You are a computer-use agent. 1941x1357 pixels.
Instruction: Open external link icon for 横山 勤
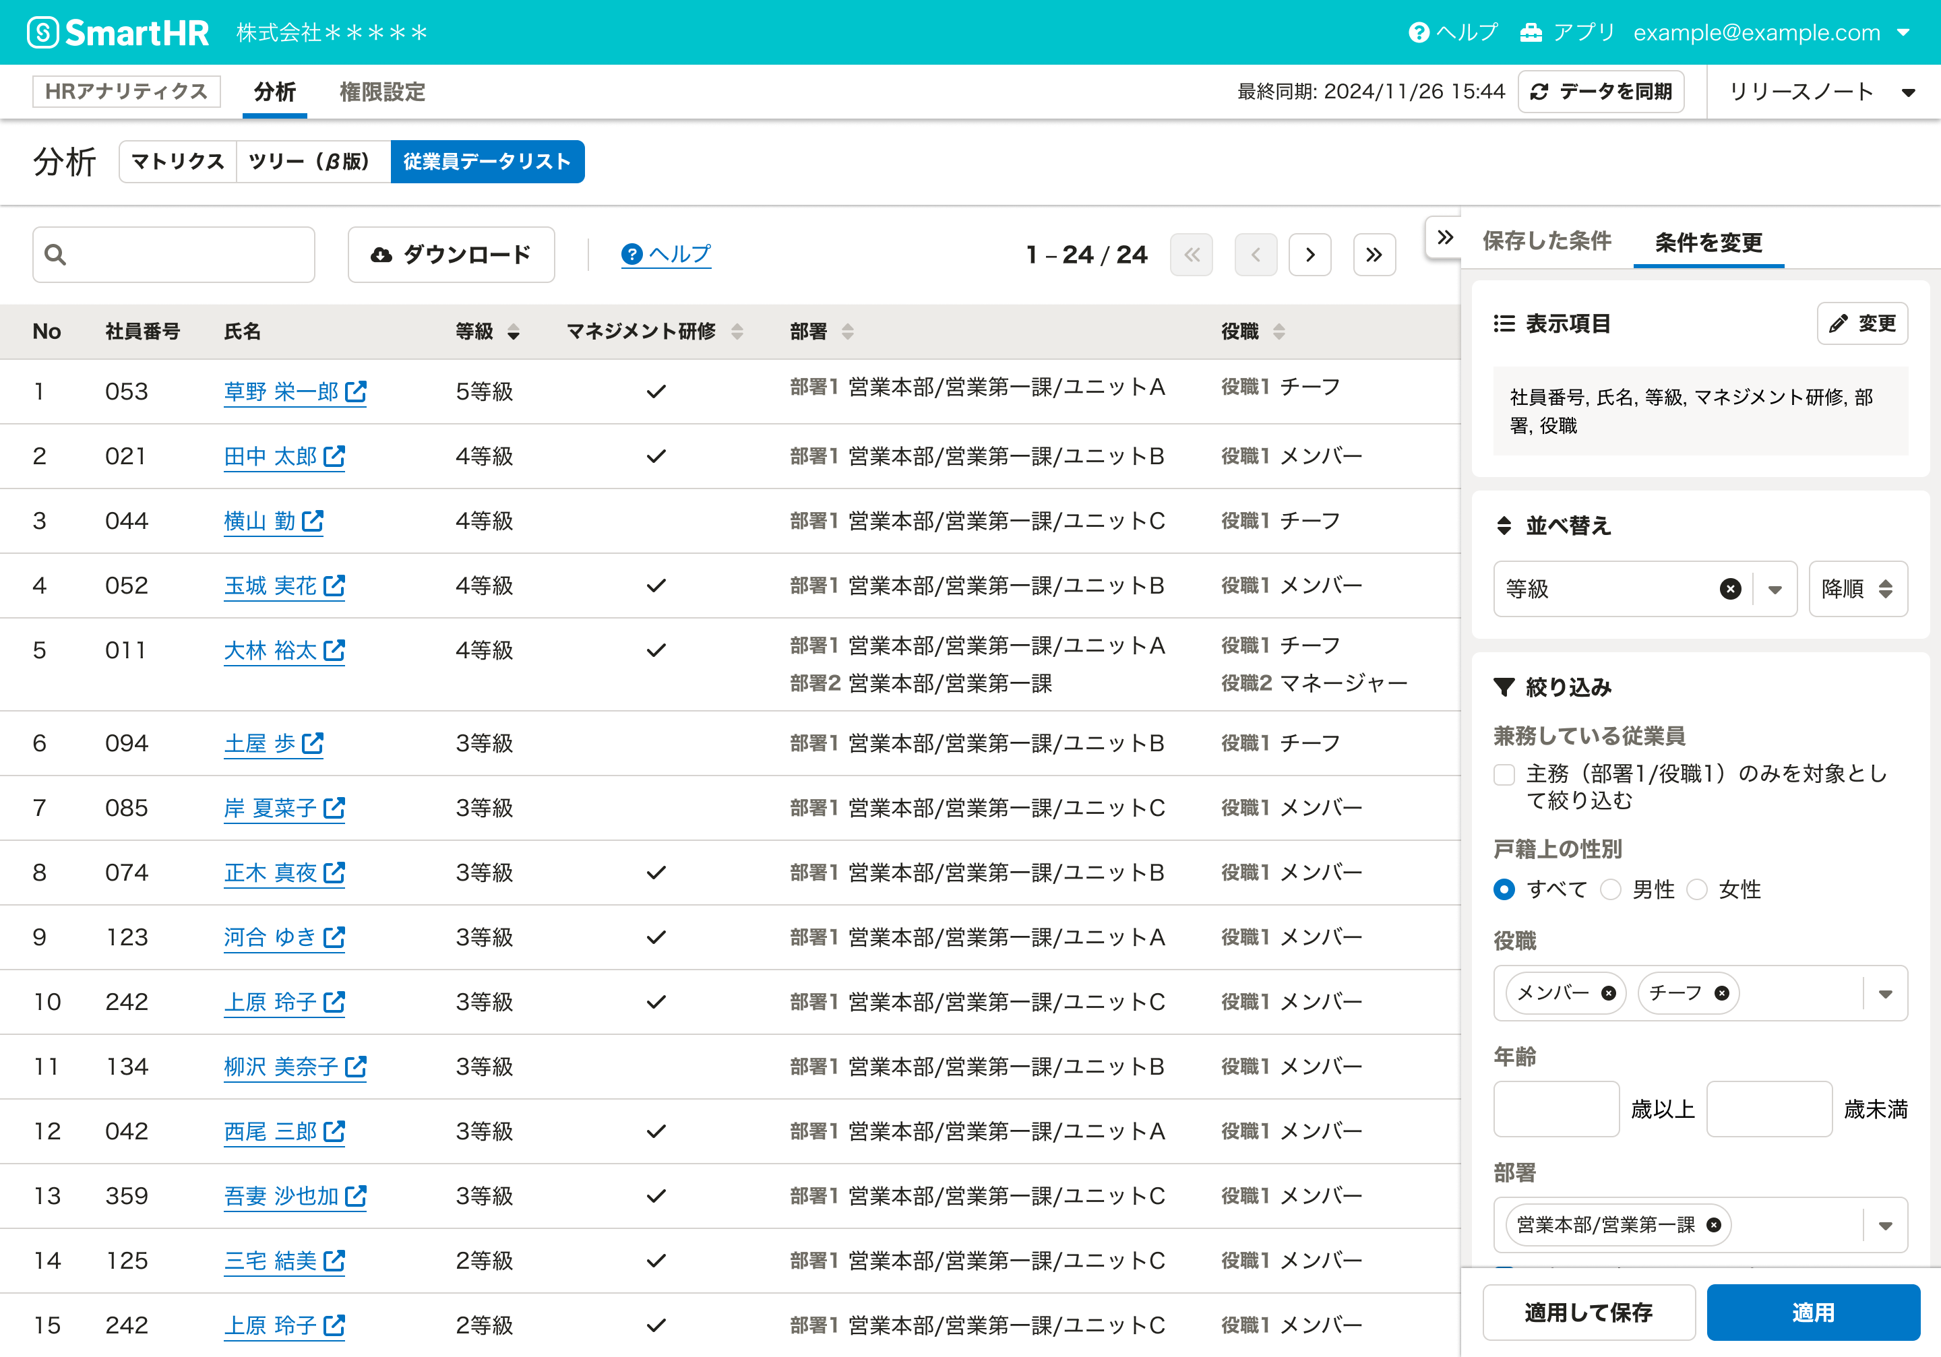(313, 520)
